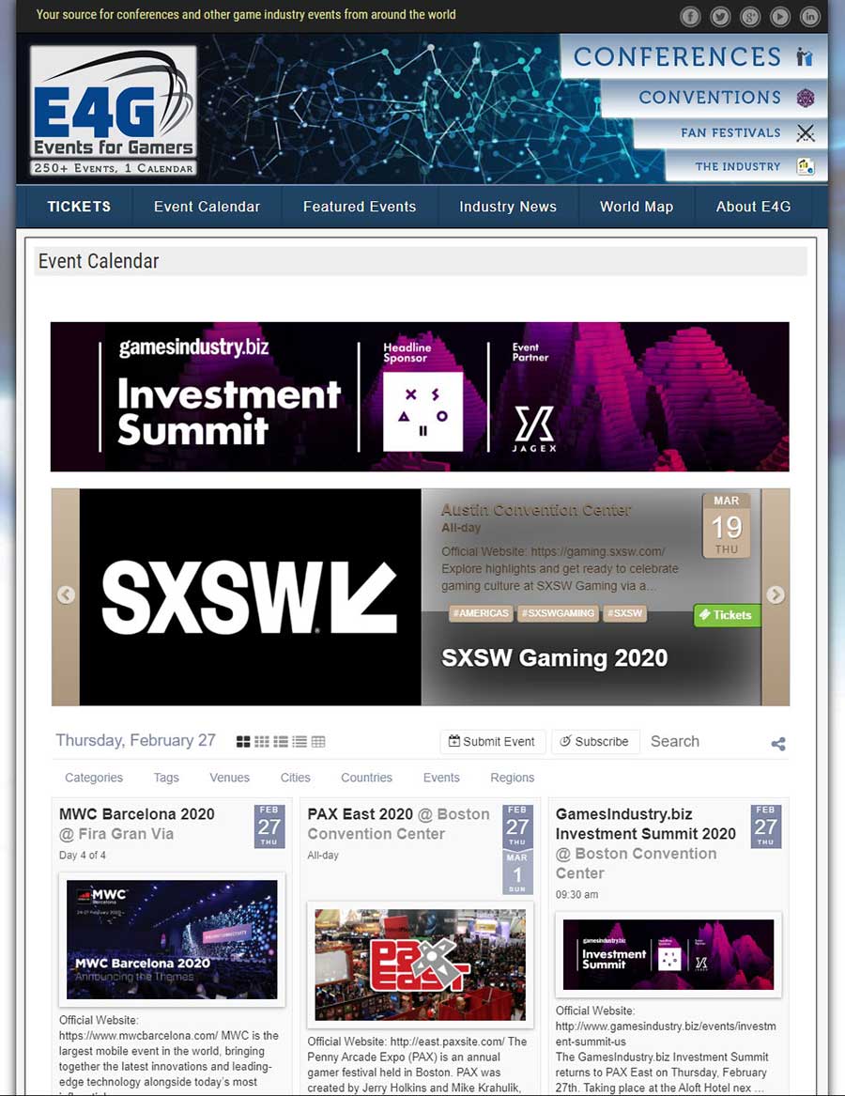The image size is (845, 1096).
Task: Open THE INDUSTRY banner link
Action: (737, 166)
